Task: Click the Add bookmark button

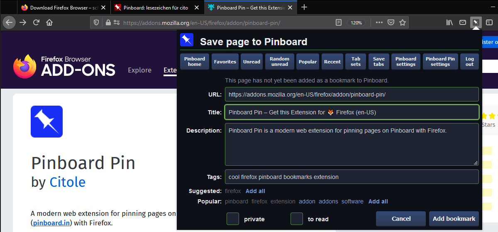Action: click(x=454, y=219)
